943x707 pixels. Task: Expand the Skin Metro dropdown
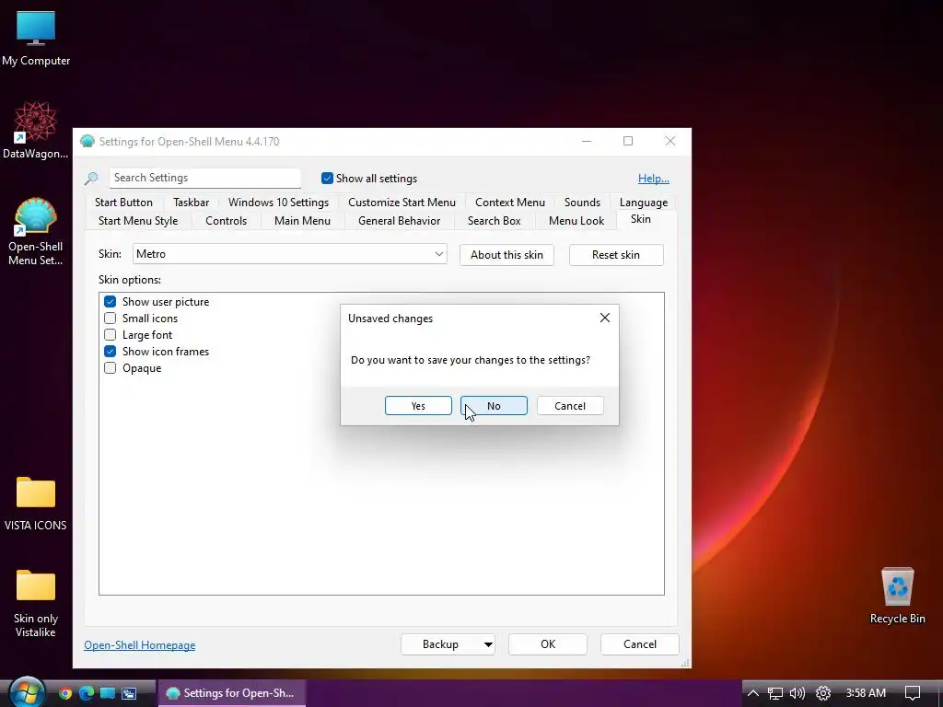[x=289, y=254]
